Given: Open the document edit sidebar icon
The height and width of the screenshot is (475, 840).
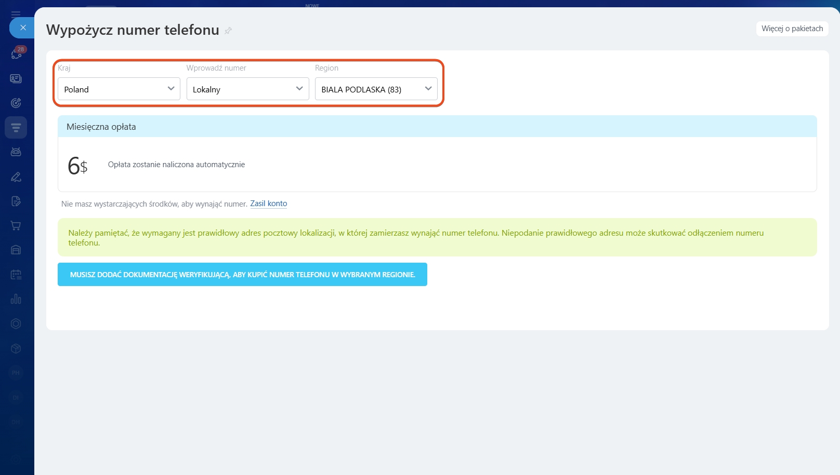Looking at the screenshot, I should [16, 201].
